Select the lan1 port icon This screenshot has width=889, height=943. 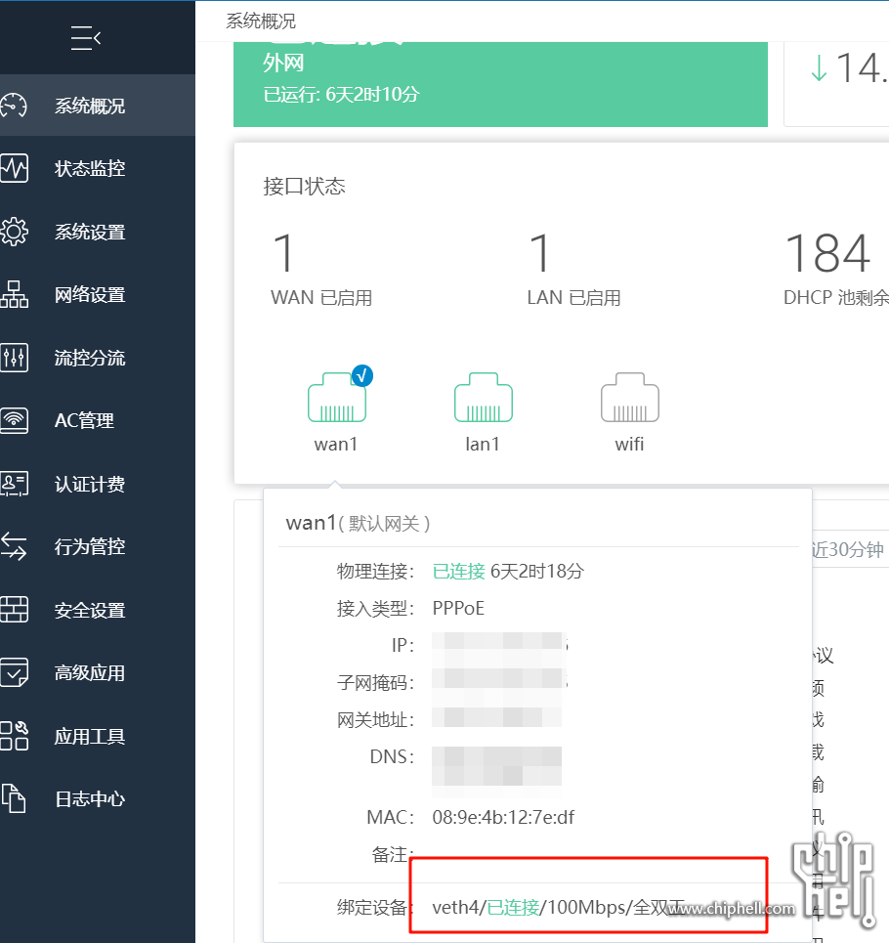484,398
